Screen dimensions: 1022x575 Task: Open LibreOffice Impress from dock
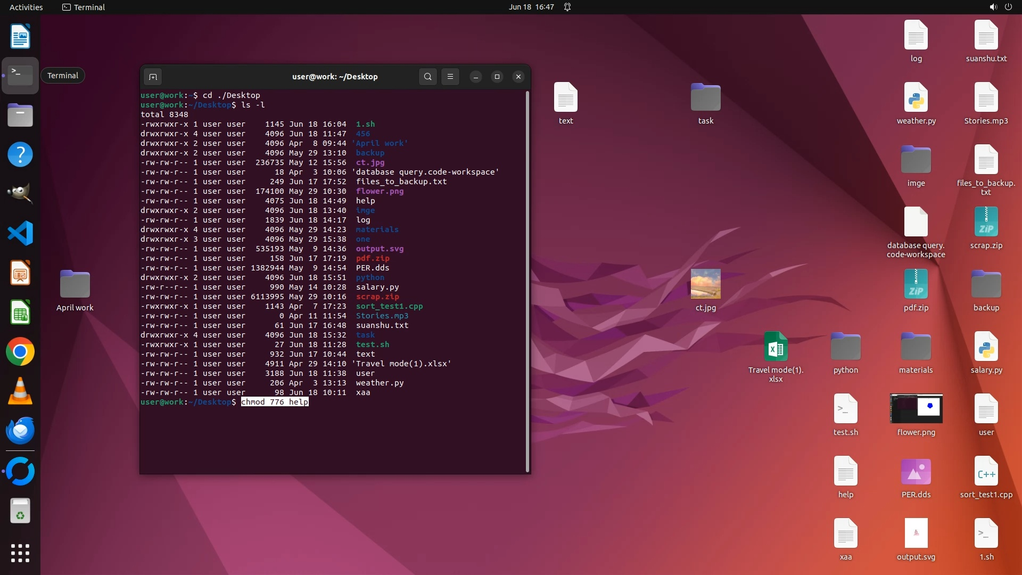pos(20,273)
